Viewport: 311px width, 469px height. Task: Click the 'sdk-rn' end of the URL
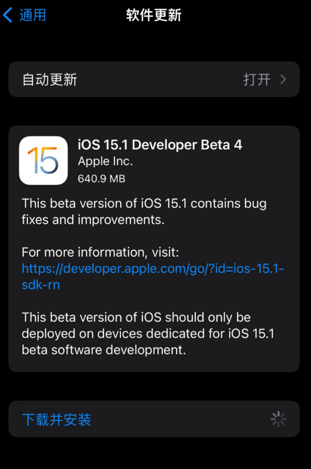(x=41, y=285)
